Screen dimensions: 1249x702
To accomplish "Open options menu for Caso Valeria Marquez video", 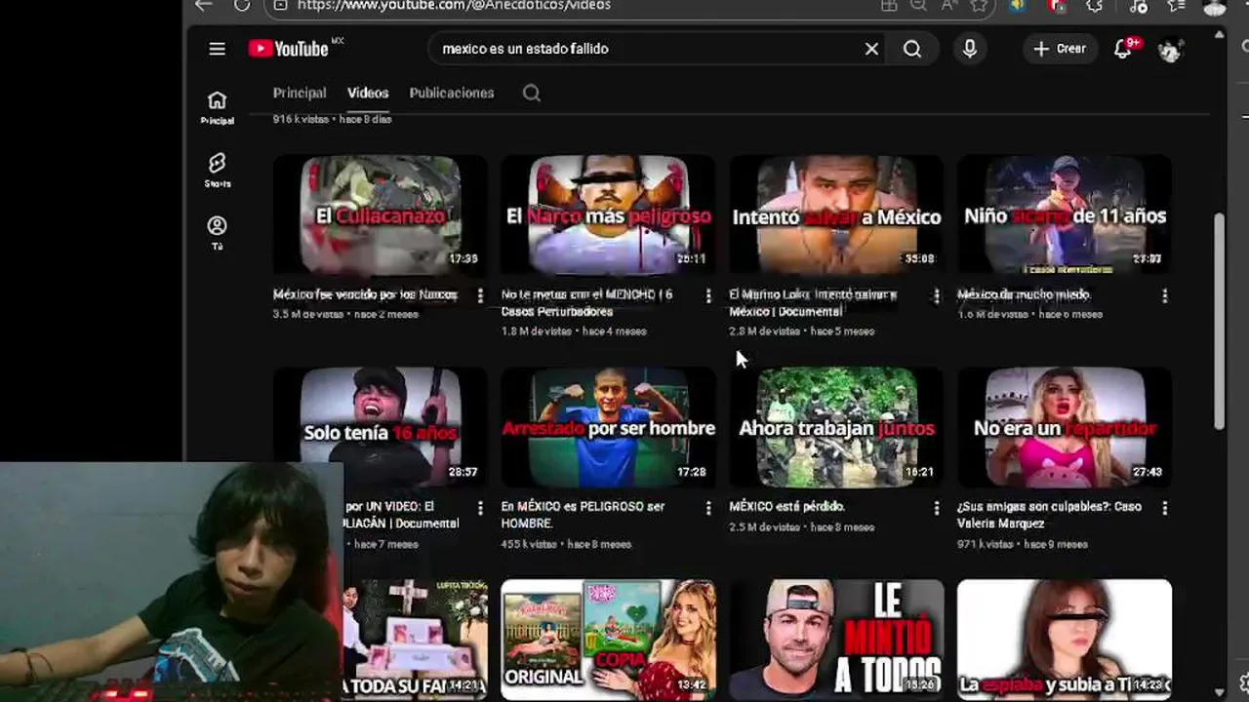I will (1164, 508).
